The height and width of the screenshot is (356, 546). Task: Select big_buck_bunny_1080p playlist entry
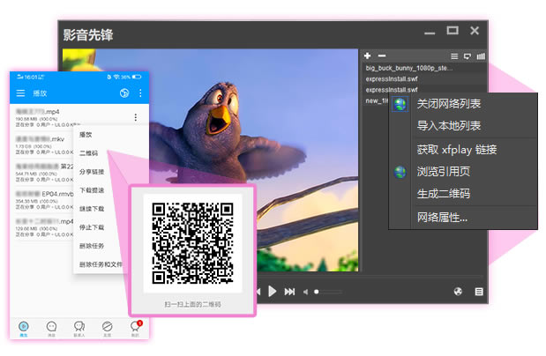(408, 66)
